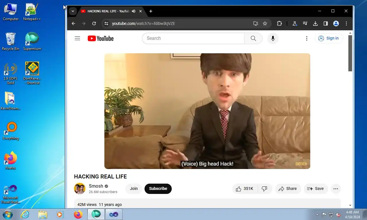The image size is (367, 220).
Task: Open the Smosh channel avatar
Action: pos(80,188)
